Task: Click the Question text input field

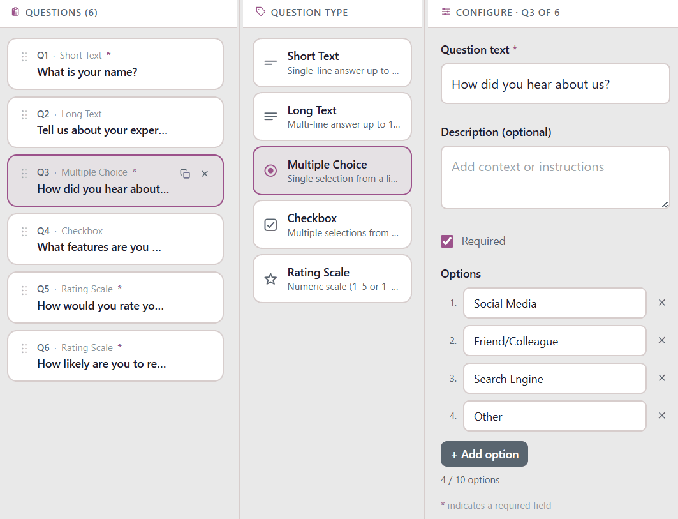Action: [554, 84]
